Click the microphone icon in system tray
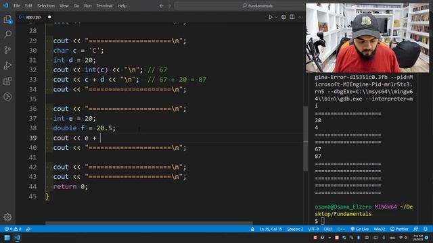This screenshot has height=243, width=433. tap(384, 238)
